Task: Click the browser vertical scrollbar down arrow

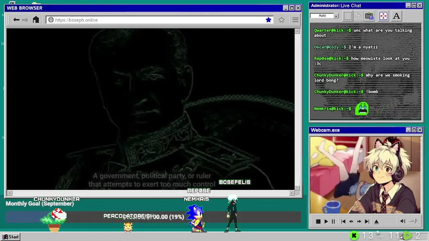Action: [x=297, y=188]
